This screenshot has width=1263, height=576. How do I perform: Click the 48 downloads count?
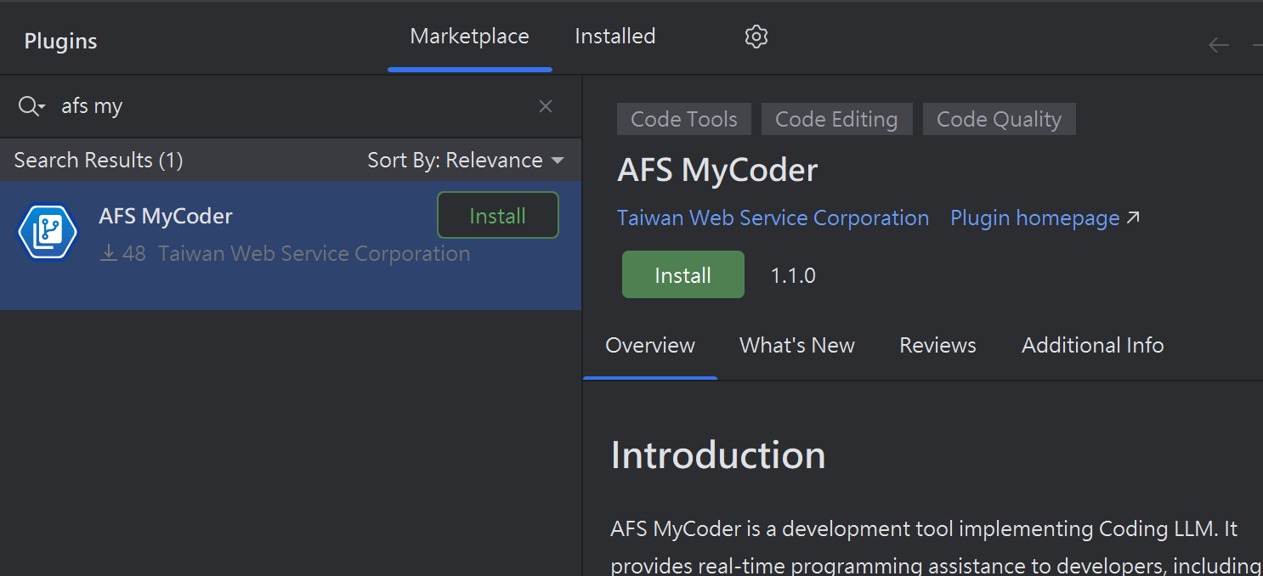pos(123,253)
